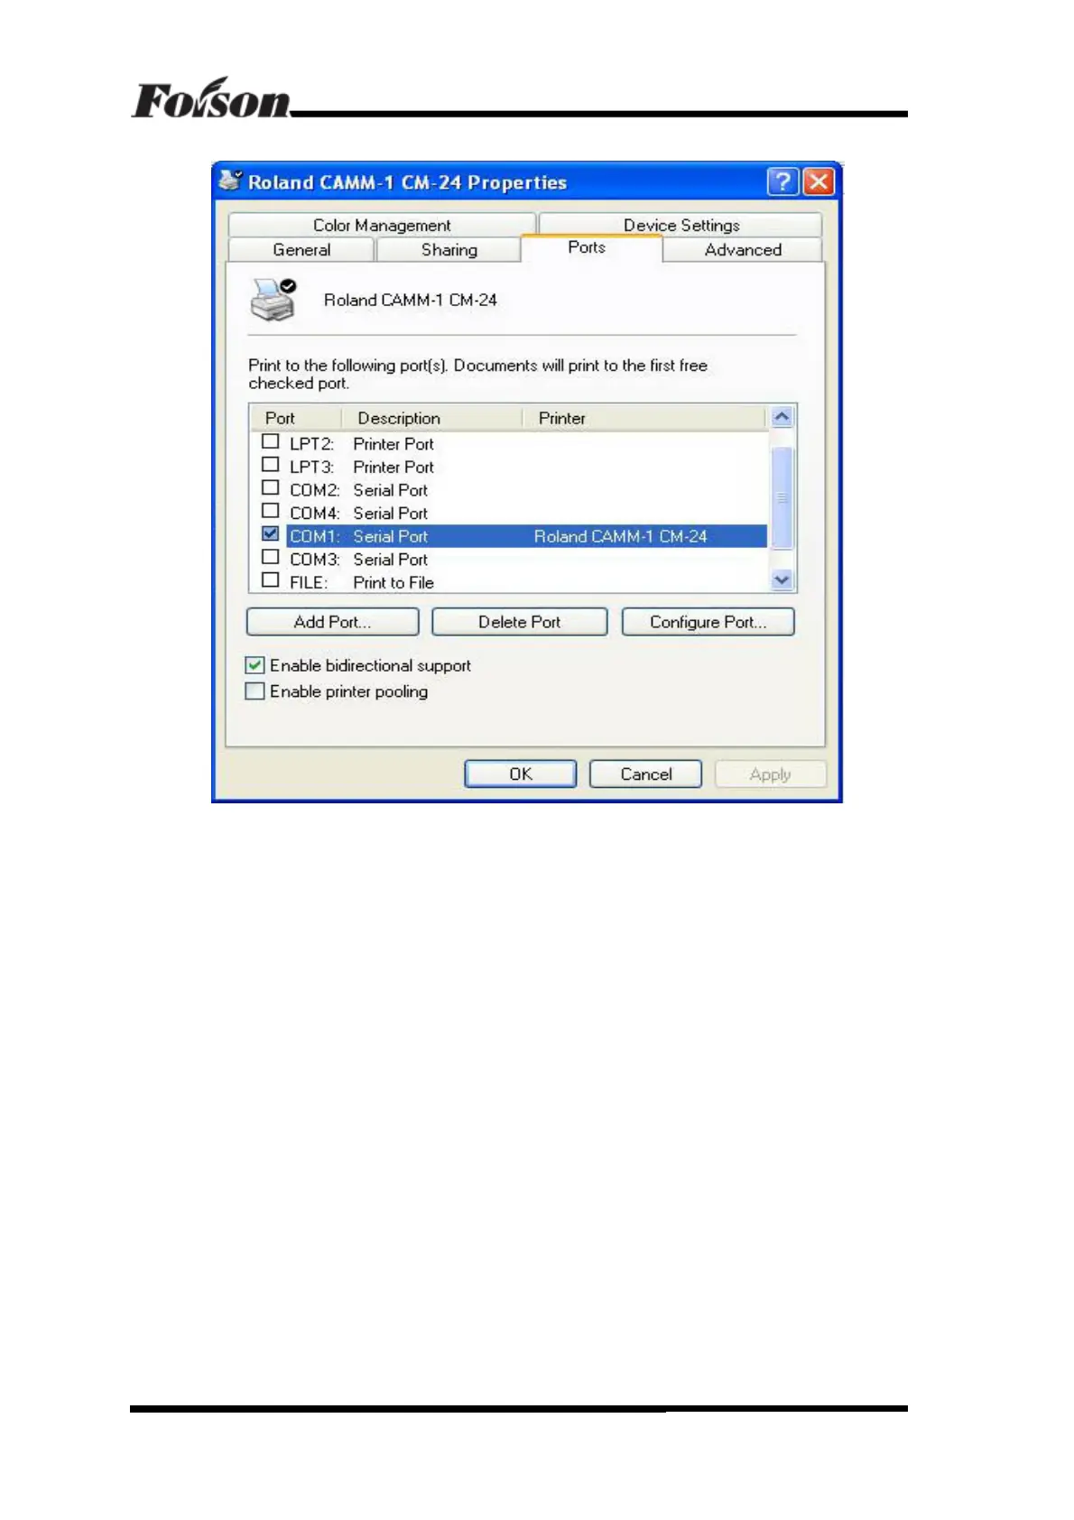
Task: Select the Ports tab
Action: 591,248
